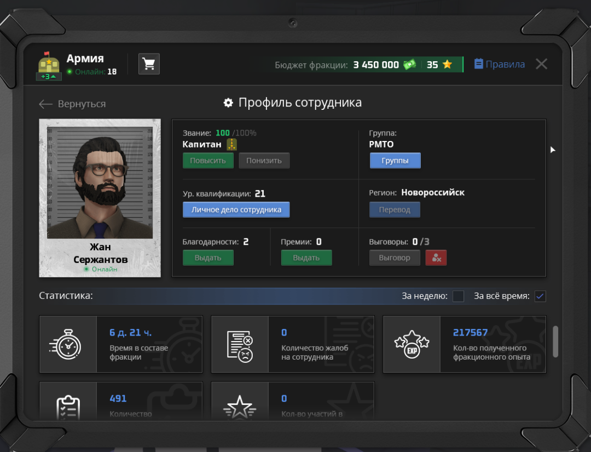The width and height of the screenshot is (591, 452).
Task: Click the Онлайн: 18 counter
Action: coord(91,72)
